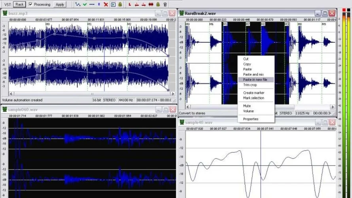Click the red L marker icon
The width and height of the screenshot is (352, 198).
coord(130,4)
